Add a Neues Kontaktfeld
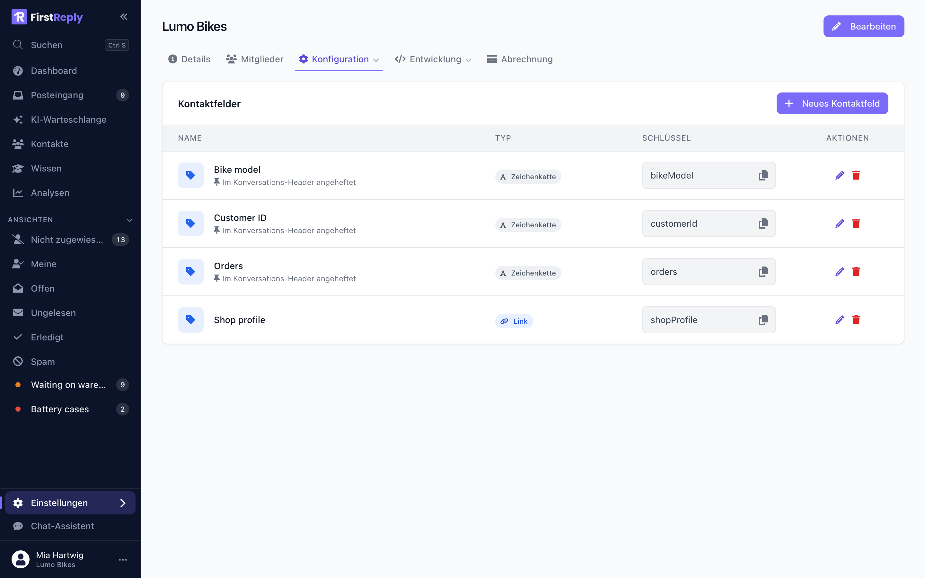925x578 pixels. tap(832, 104)
